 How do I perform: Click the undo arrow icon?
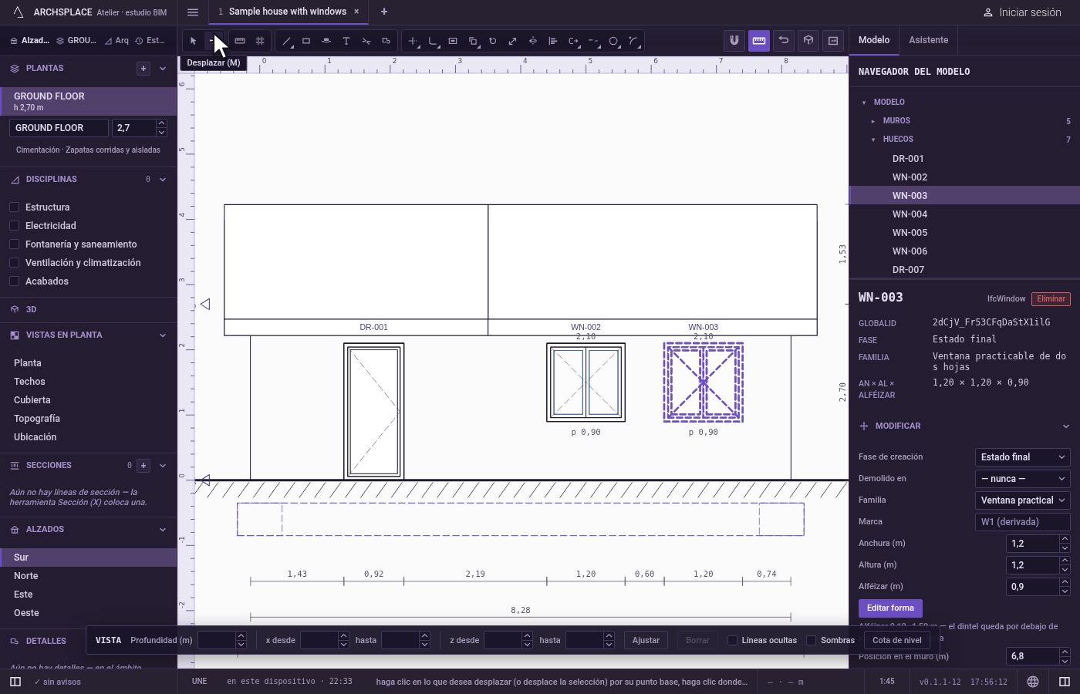click(x=784, y=40)
